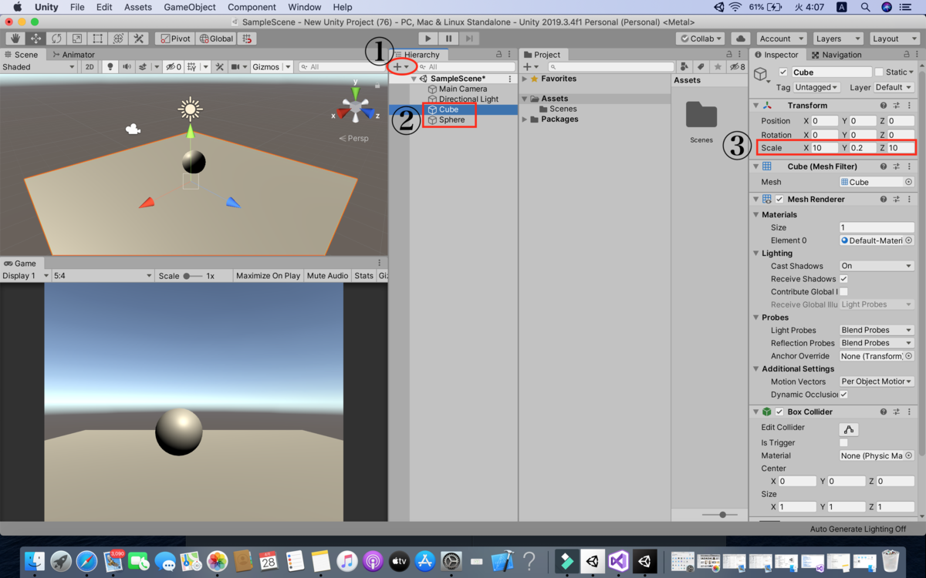This screenshot has height=578, width=926.
Task: Expand Packages folder in Project
Action: click(526, 119)
